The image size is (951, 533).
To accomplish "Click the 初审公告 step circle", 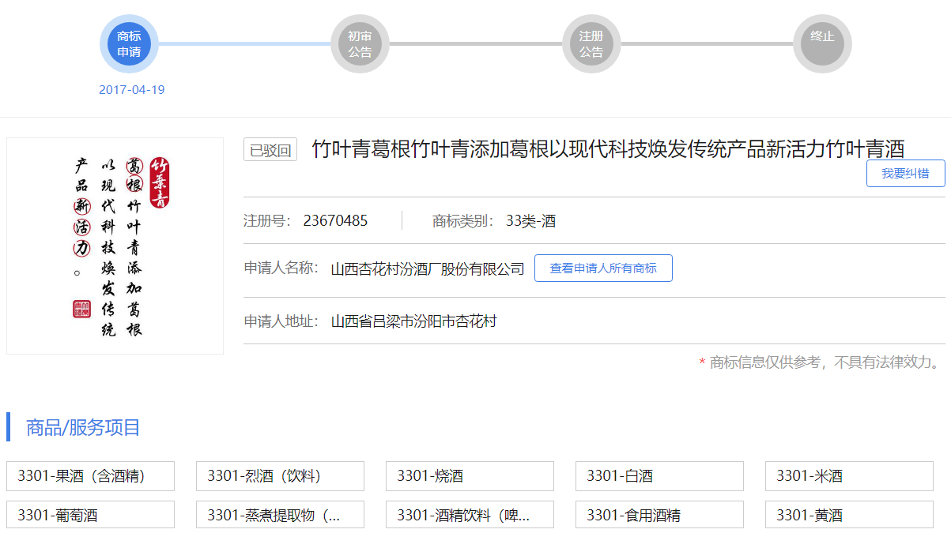I will click(x=360, y=43).
